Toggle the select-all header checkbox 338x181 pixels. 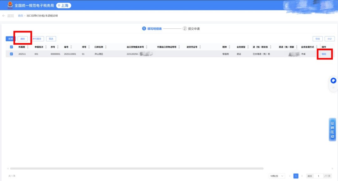point(12,47)
